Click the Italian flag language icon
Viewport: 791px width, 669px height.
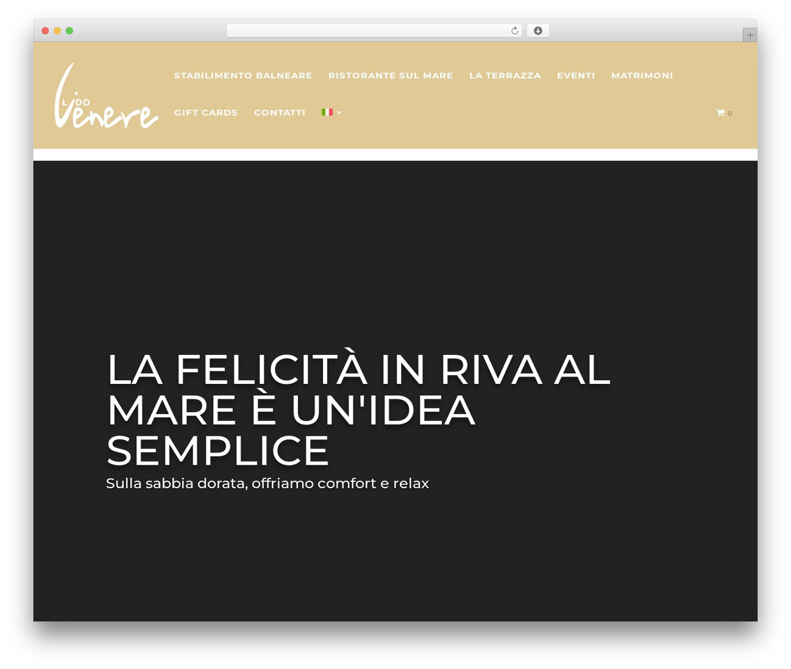(x=327, y=112)
